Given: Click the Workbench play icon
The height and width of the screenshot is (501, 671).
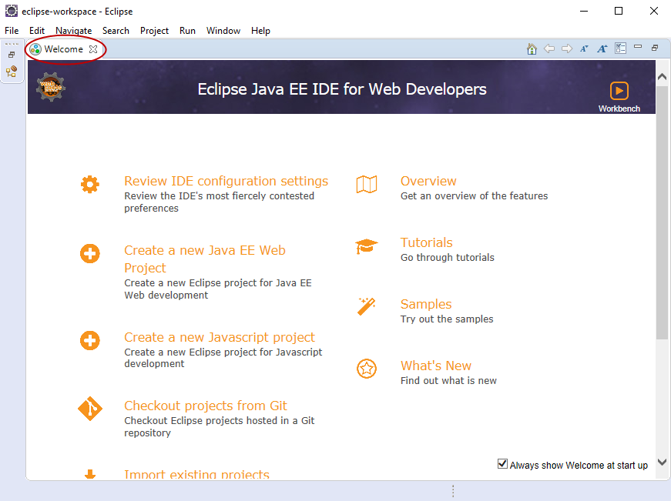Looking at the screenshot, I should [619, 91].
